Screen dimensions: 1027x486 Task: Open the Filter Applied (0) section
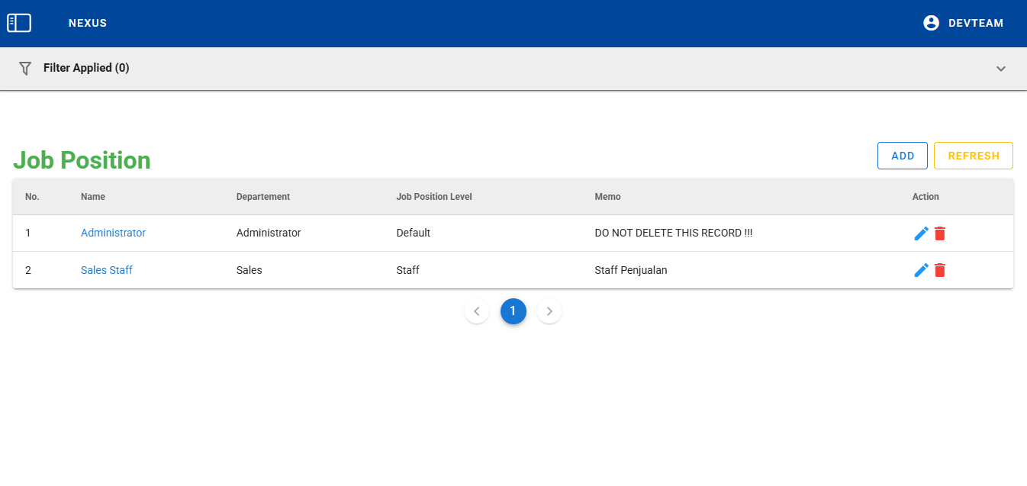[x=86, y=68]
